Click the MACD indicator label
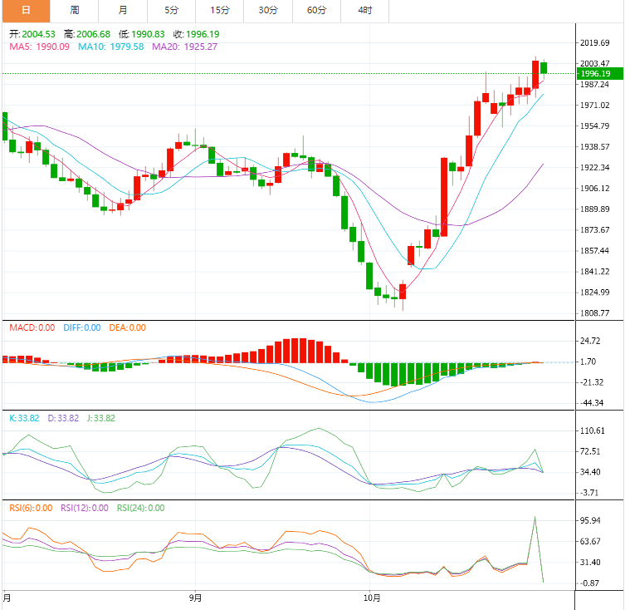 coord(32,328)
